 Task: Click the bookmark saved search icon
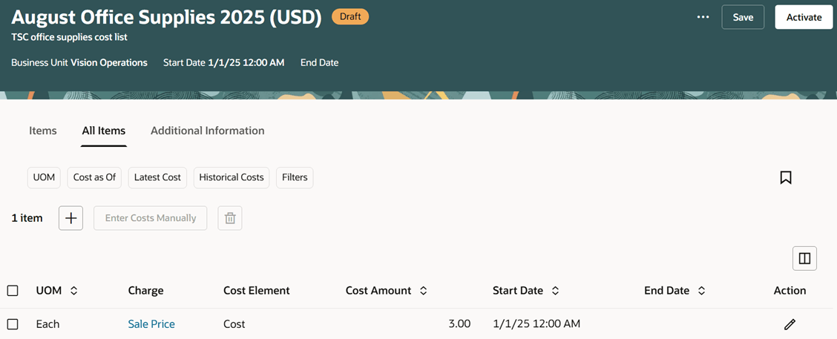[785, 178]
